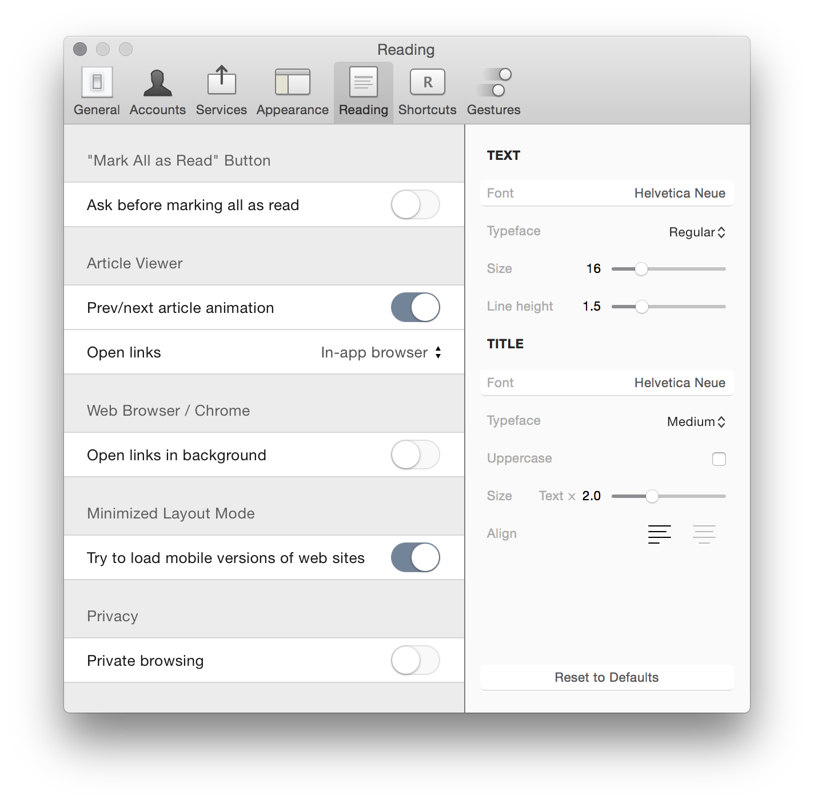The width and height of the screenshot is (814, 804).
Task: Align title to the center
Action: [x=704, y=534]
